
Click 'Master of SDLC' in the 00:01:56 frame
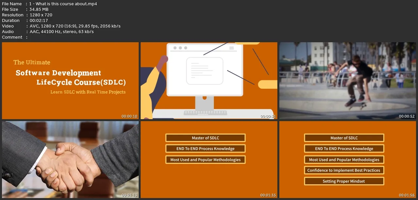point(344,138)
